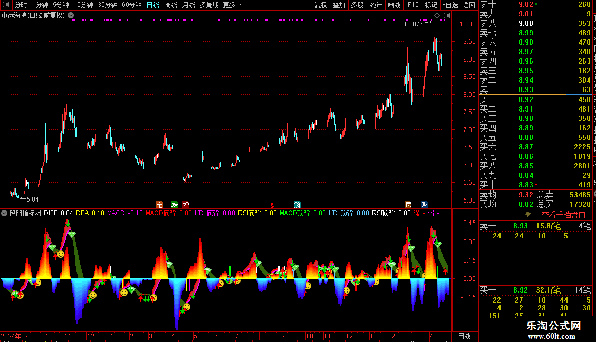The width and height of the screenshot is (596, 342).
Task: Click the lightning bolt quick-trade icon
Action: (528, 215)
